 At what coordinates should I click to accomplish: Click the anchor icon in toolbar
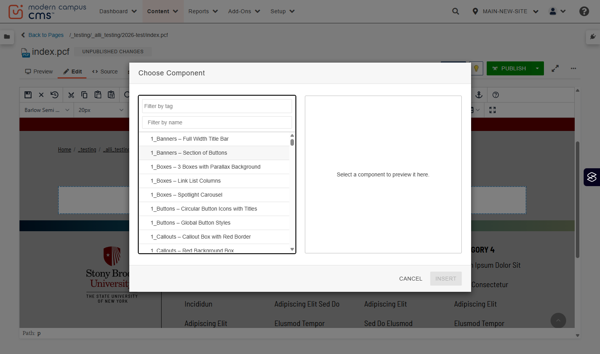coord(479,95)
